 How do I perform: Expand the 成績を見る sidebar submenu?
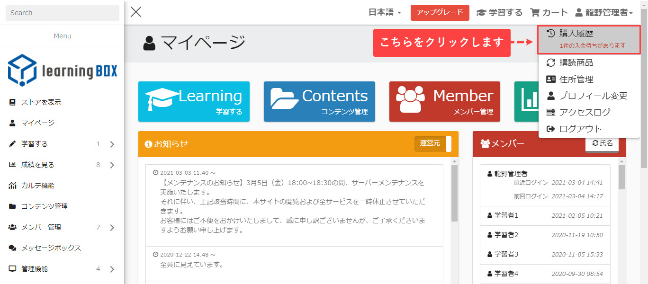pyautogui.click(x=112, y=165)
